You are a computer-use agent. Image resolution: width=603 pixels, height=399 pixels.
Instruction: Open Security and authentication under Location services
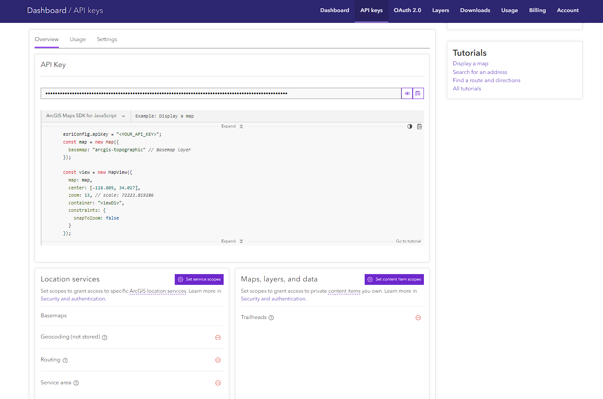click(73, 299)
